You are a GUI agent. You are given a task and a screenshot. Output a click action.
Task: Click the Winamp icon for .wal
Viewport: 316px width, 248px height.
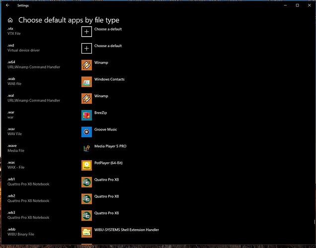pyautogui.click(x=86, y=98)
